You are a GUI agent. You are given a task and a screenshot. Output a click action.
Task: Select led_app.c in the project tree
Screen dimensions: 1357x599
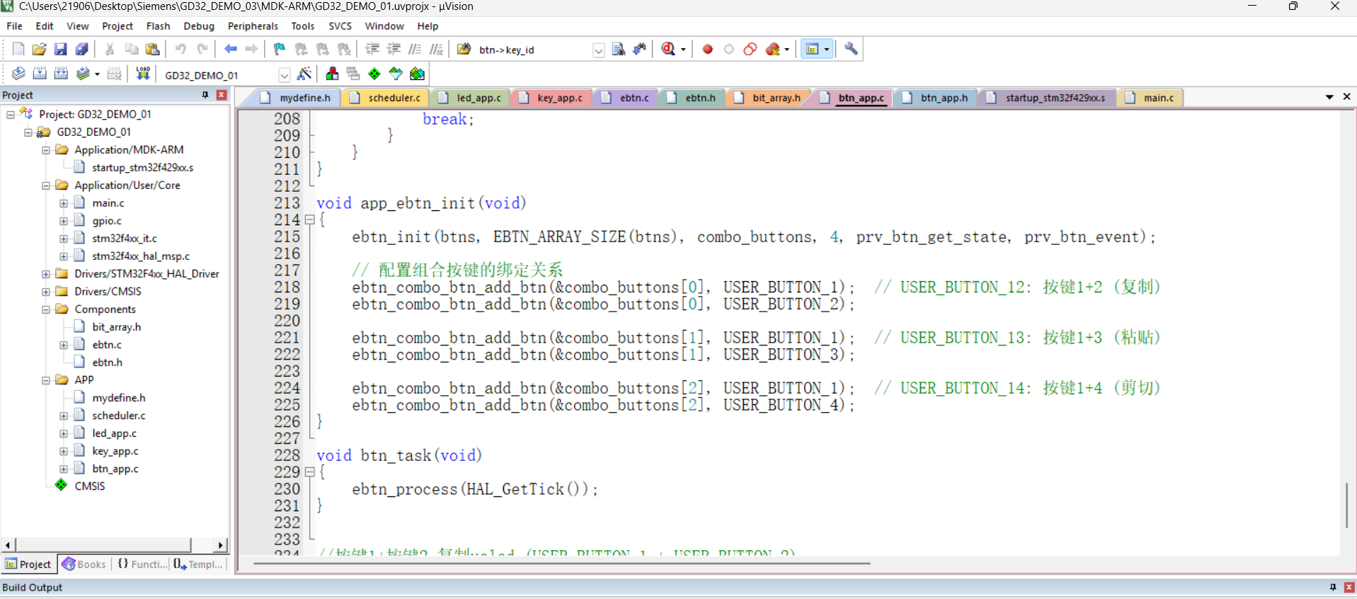(114, 433)
